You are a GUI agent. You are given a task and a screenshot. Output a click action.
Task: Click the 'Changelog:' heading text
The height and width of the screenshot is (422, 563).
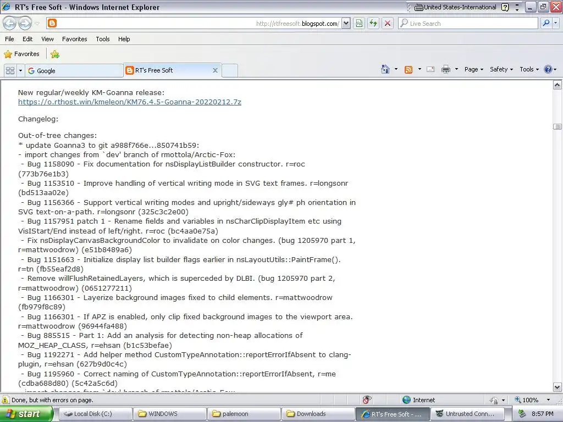(38, 119)
